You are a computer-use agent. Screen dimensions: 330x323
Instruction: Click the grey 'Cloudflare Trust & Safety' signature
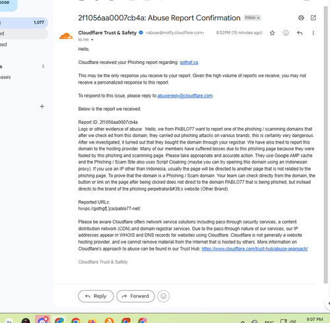(103, 262)
